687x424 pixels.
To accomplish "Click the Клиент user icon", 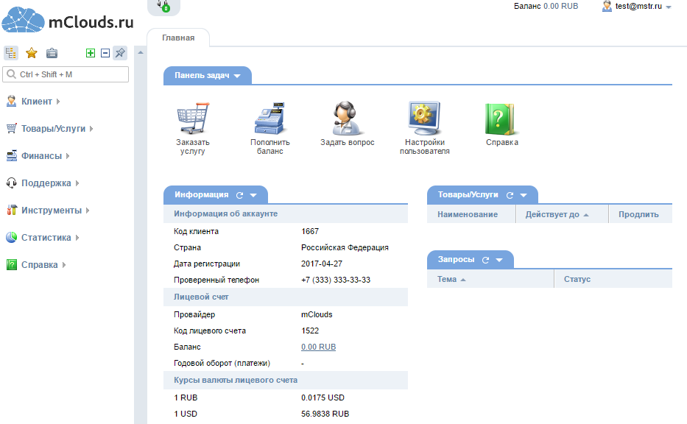I will pyautogui.click(x=11, y=101).
